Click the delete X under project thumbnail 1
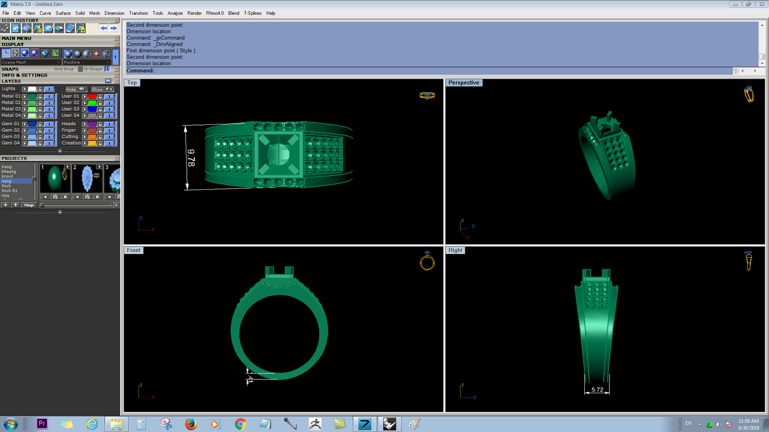 click(x=65, y=197)
